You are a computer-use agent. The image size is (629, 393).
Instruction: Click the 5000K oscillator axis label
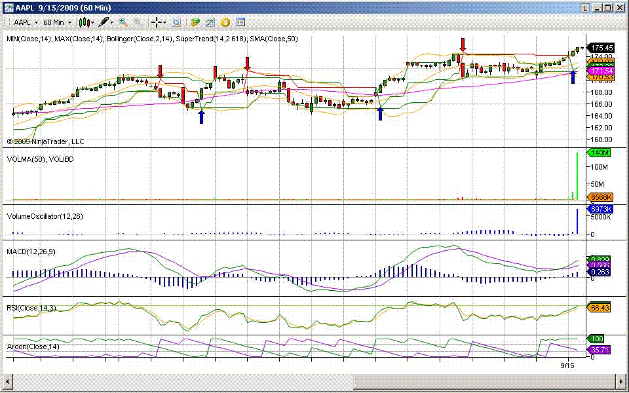[x=601, y=217]
